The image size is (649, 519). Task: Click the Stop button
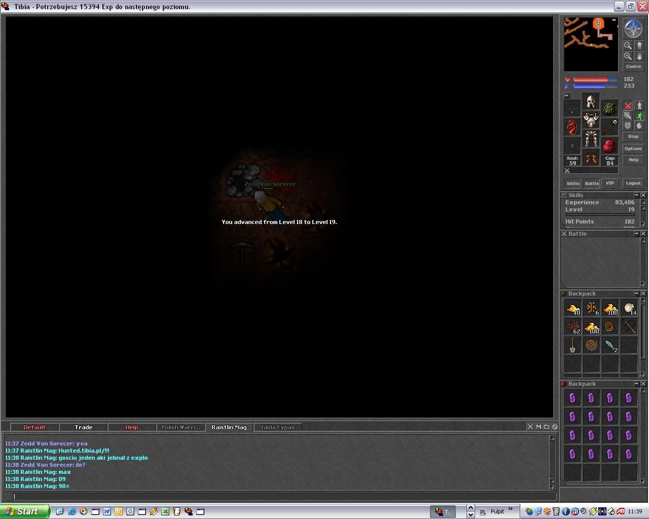tap(633, 137)
